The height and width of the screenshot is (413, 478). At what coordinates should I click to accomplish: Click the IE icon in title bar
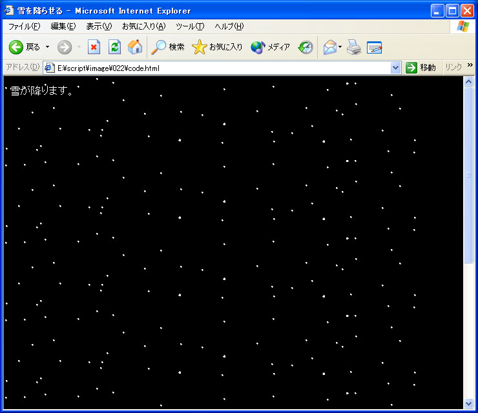pyautogui.click(x=9, y=11)
